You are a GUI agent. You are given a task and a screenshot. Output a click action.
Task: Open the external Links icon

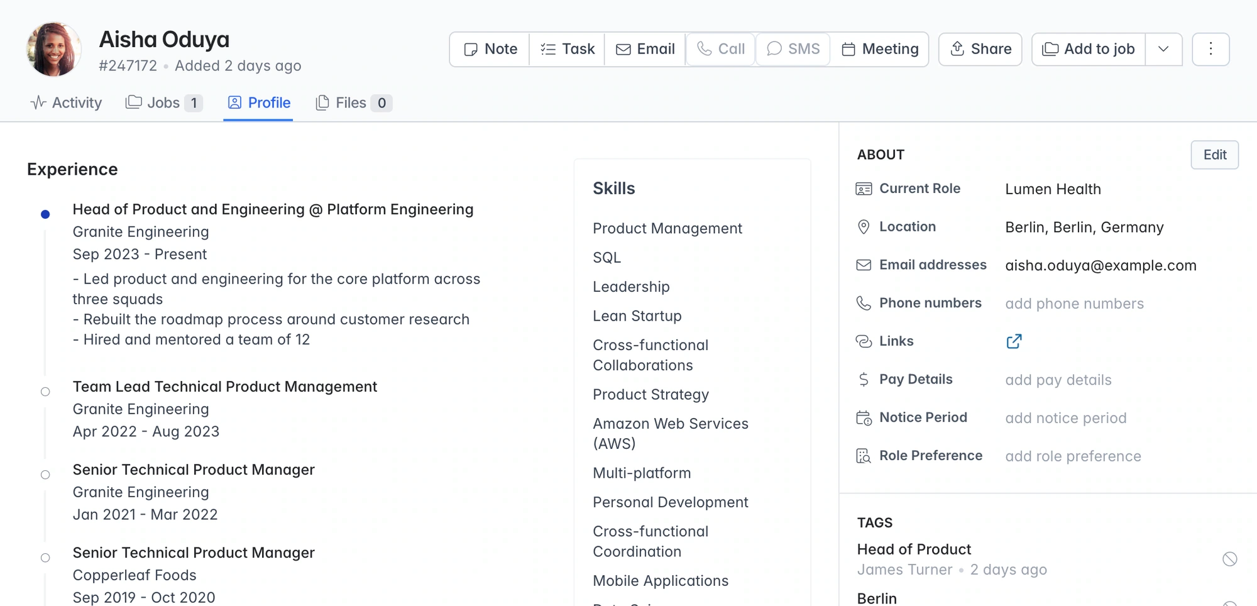pos(1014,341)
